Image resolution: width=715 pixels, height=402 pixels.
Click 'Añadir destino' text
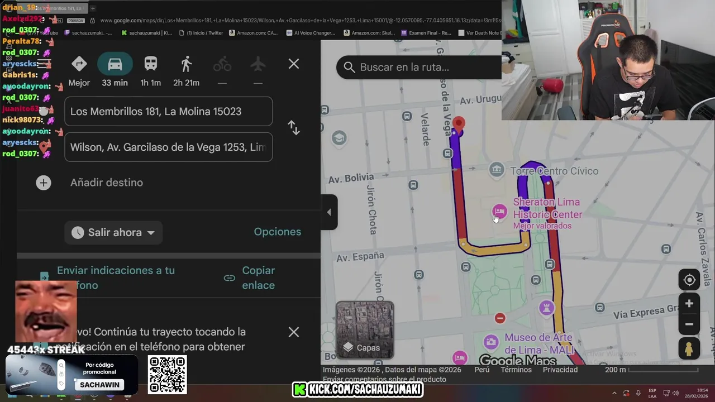(107, 183)
